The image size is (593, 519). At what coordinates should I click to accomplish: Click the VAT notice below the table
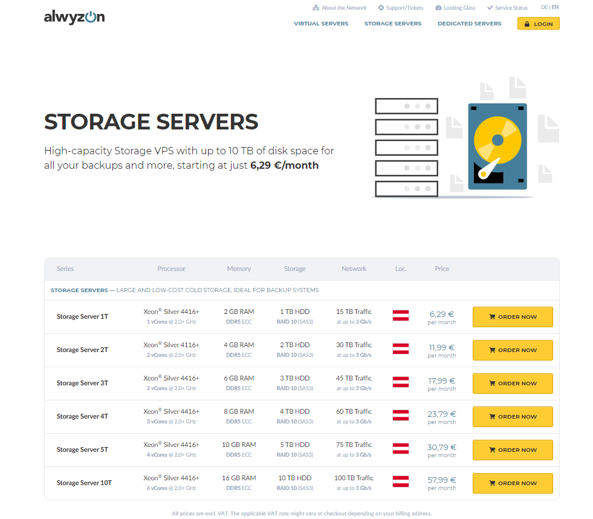(x=302, y=514)
